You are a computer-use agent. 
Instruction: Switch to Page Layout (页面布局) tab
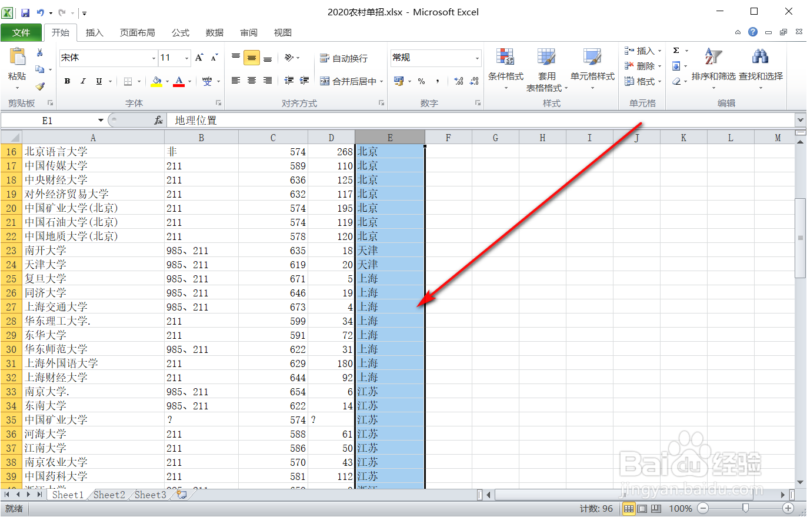coord(138,33)
